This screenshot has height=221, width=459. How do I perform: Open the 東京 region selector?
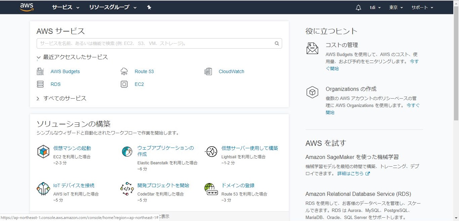(396, 7)
